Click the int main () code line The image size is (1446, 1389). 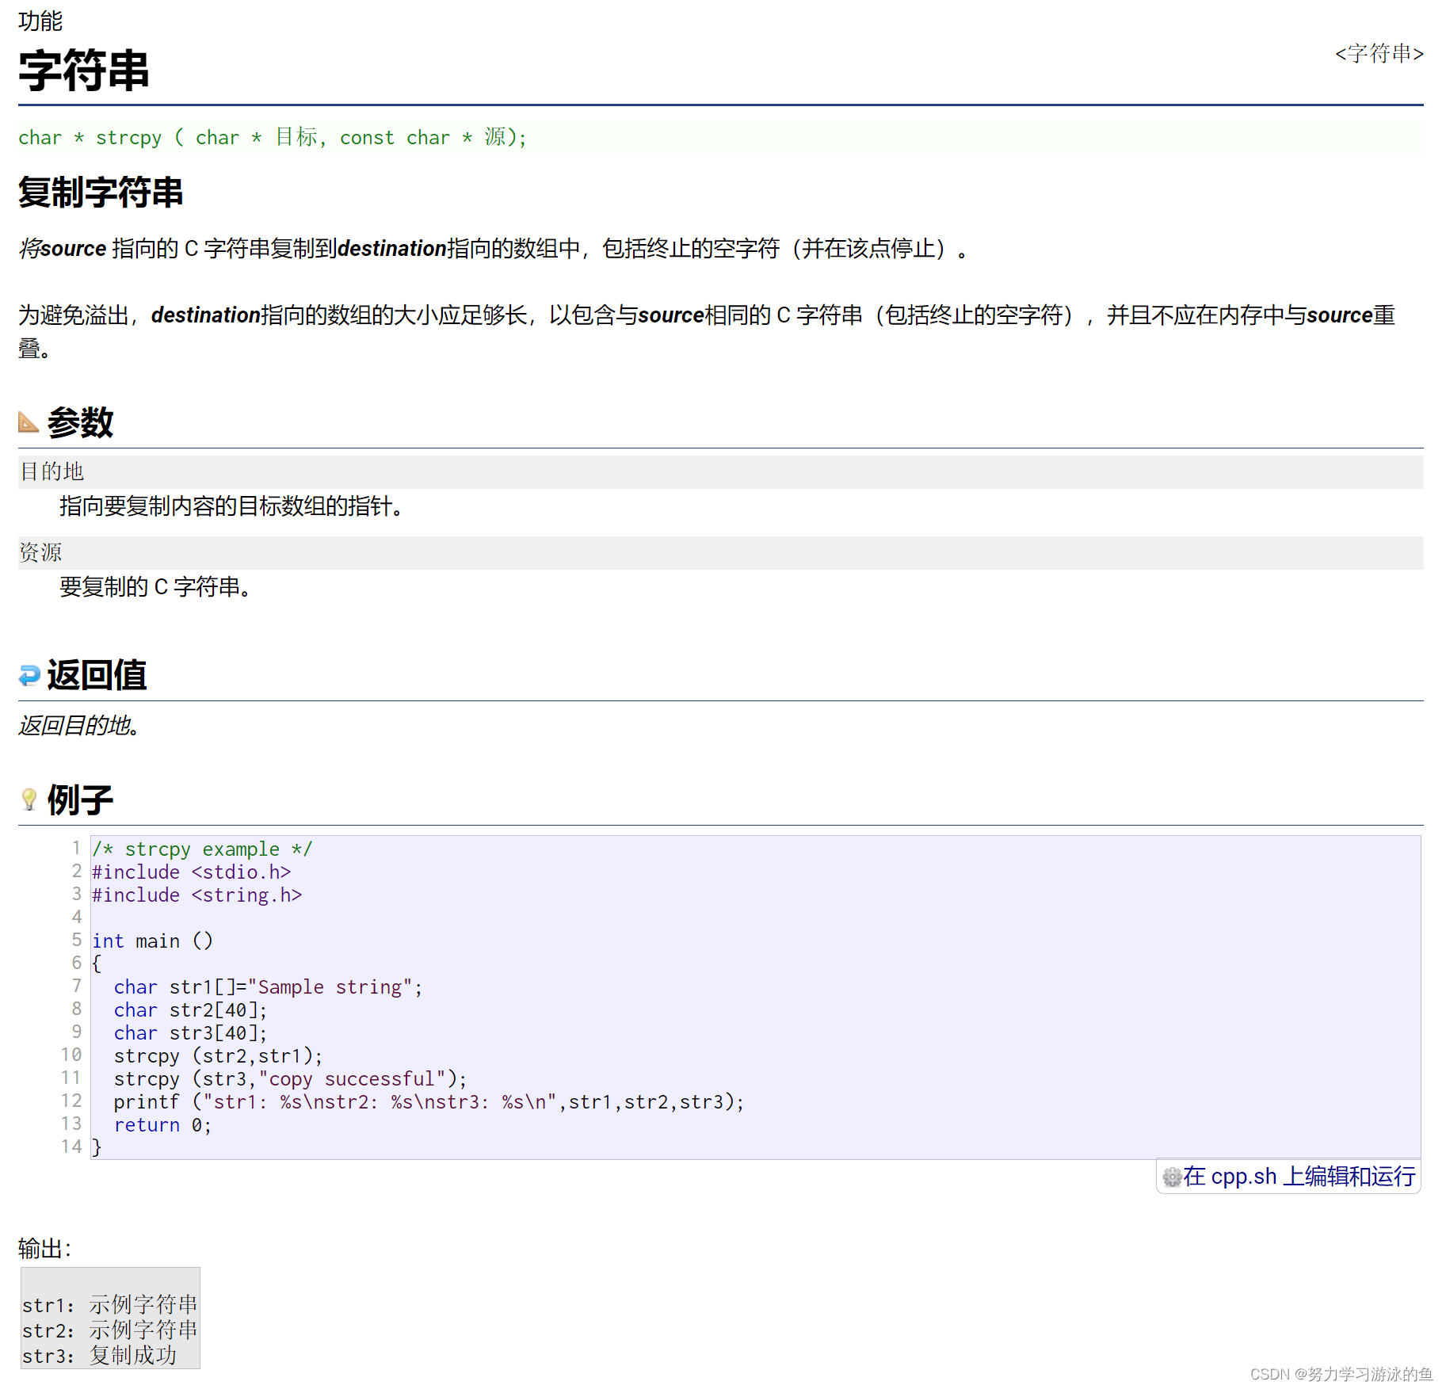pyautogui.click(x=152, y=941)
